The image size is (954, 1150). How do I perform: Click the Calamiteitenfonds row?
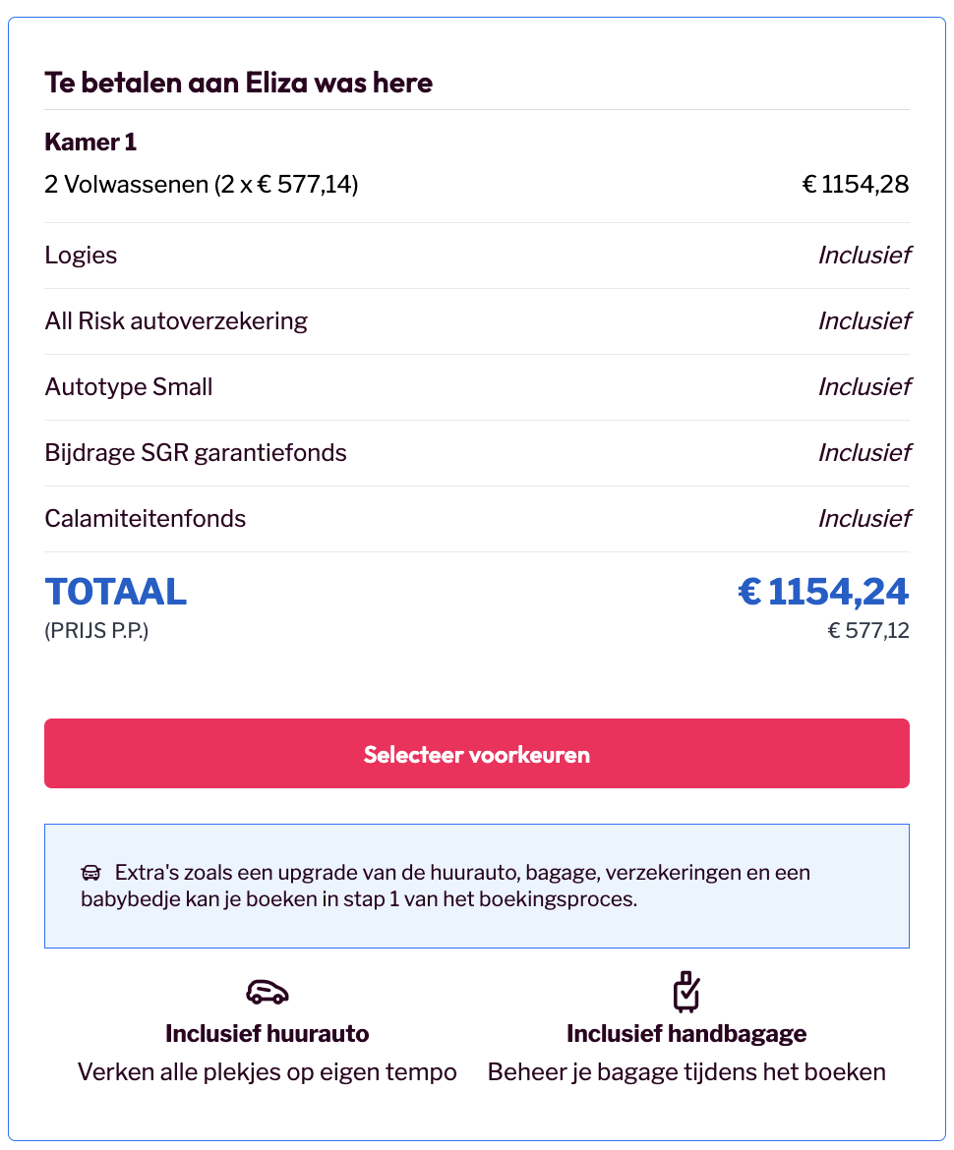(x=146, y=519)
